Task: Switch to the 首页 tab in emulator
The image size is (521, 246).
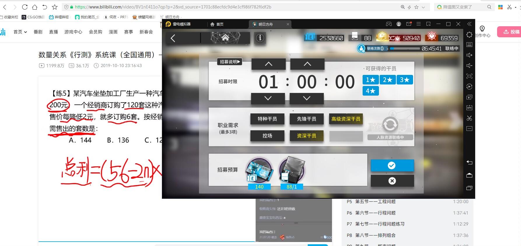Action: (x=217, y=24)
